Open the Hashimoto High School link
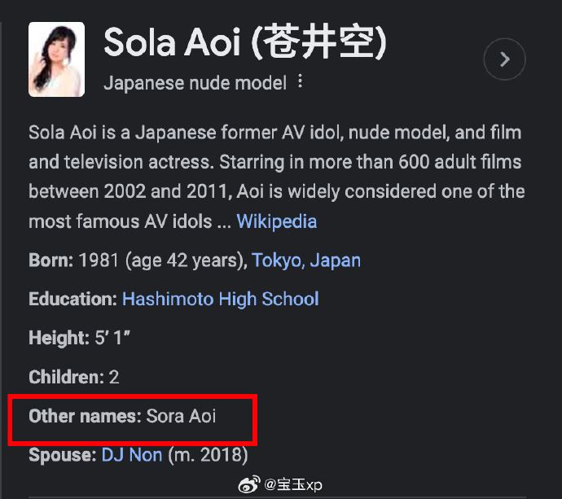The height and width of the screenshot is (499, 562). tap(220, 299)
